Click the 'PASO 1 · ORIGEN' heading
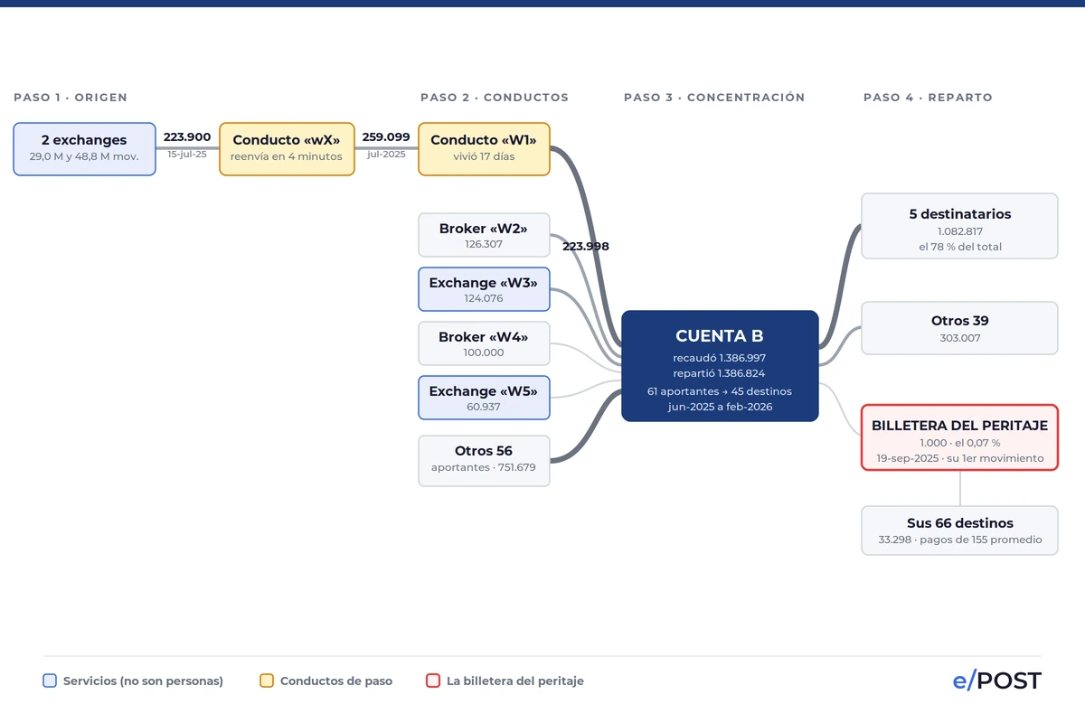 click(71, 98)
